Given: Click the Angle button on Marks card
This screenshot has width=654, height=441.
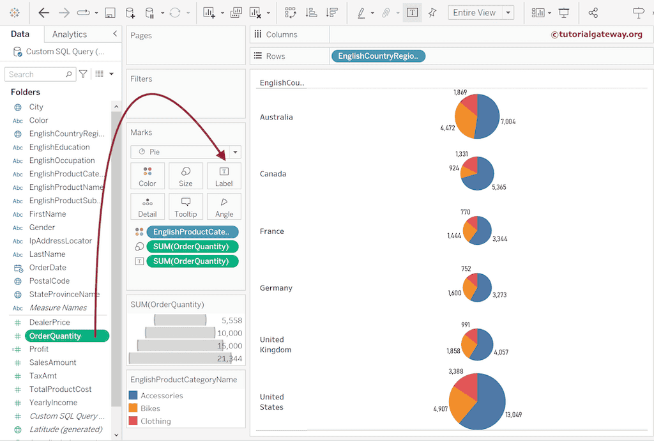Looking at the screenshot, I should 224,206.
